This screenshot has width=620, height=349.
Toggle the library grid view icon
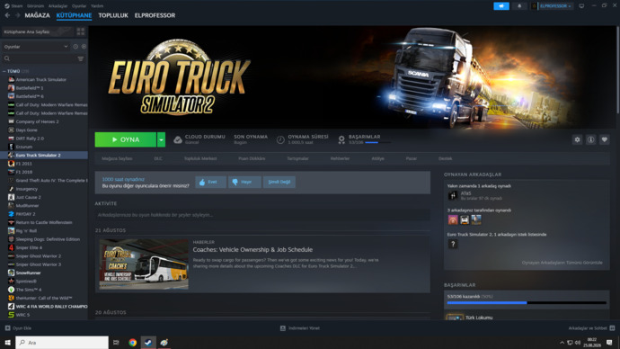[x=81, y=31]
